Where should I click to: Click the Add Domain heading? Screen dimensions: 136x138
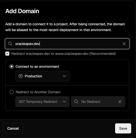[22, 11]
